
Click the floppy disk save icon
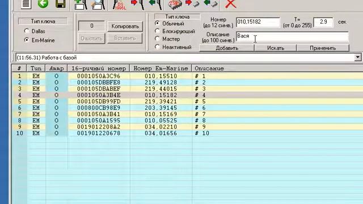[61, 4]
